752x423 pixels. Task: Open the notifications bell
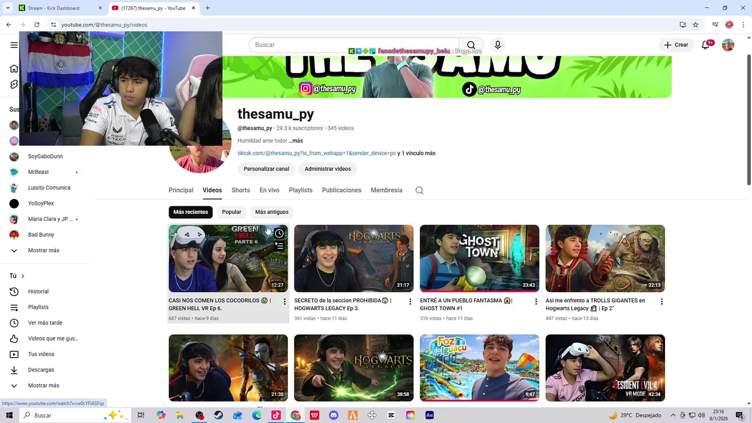tap(706, 45)
